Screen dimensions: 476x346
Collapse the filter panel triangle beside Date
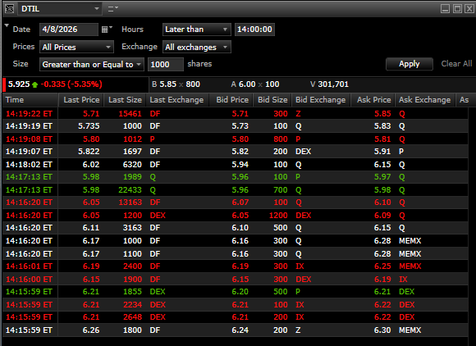pos(7,25)
